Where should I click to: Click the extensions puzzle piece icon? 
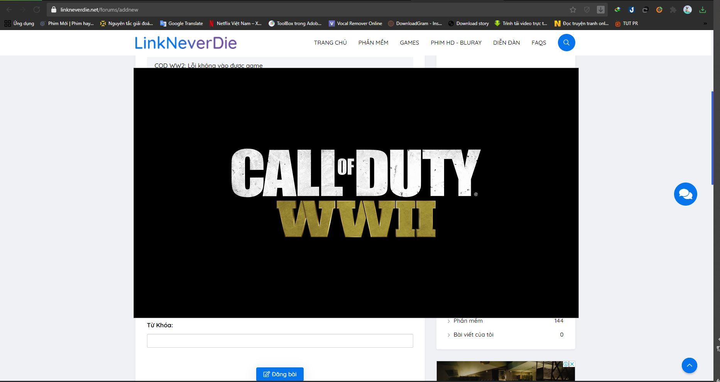tap(673, 9)
